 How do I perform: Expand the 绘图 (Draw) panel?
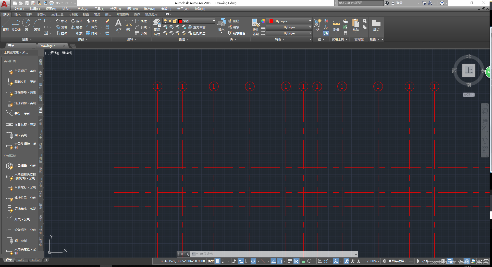(27, 39)
